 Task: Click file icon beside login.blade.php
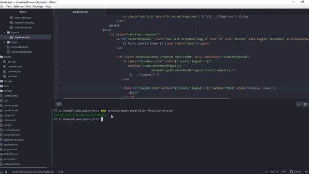point(12,18)
